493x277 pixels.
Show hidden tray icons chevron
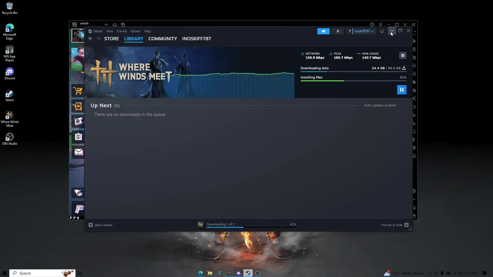430,273
